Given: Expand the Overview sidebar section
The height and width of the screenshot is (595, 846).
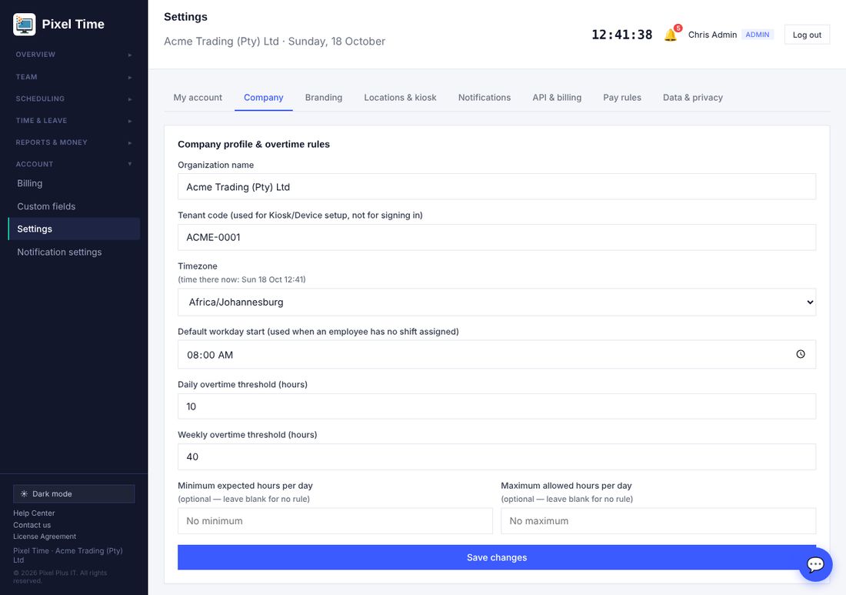Looking at the screenshot, I should pyautogui.click(x=74, y=55).
